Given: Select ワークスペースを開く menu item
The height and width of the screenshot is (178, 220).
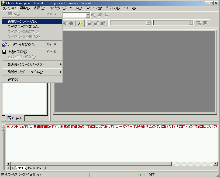Looking at the screenshot, I should pyautogui.click(x=32, y=27).
